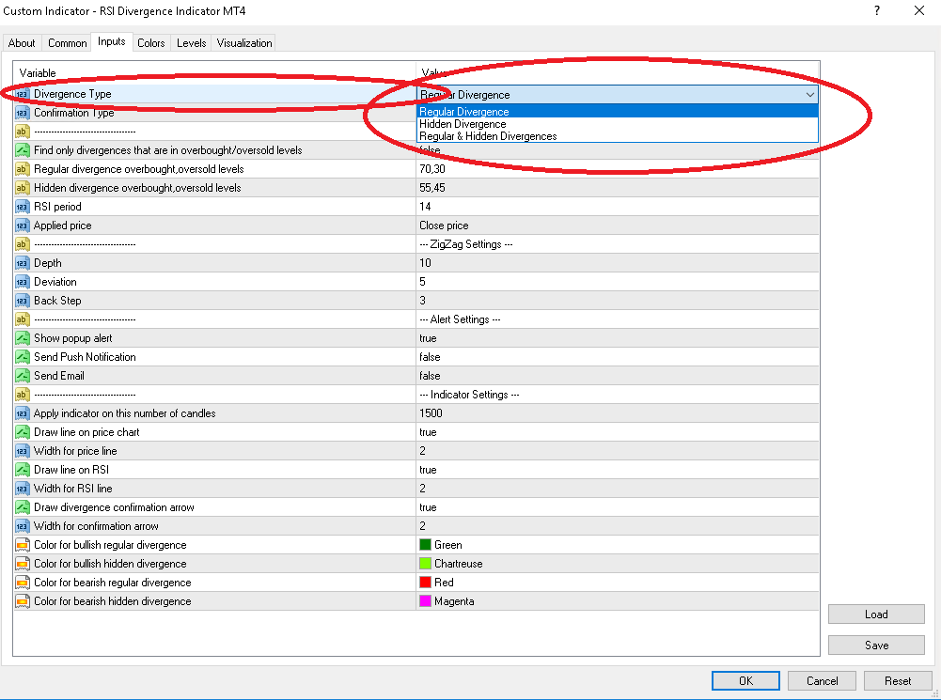Screen dimensions: 941x700
Task: Open the Visualization tab
Action: tap(244, 43)
